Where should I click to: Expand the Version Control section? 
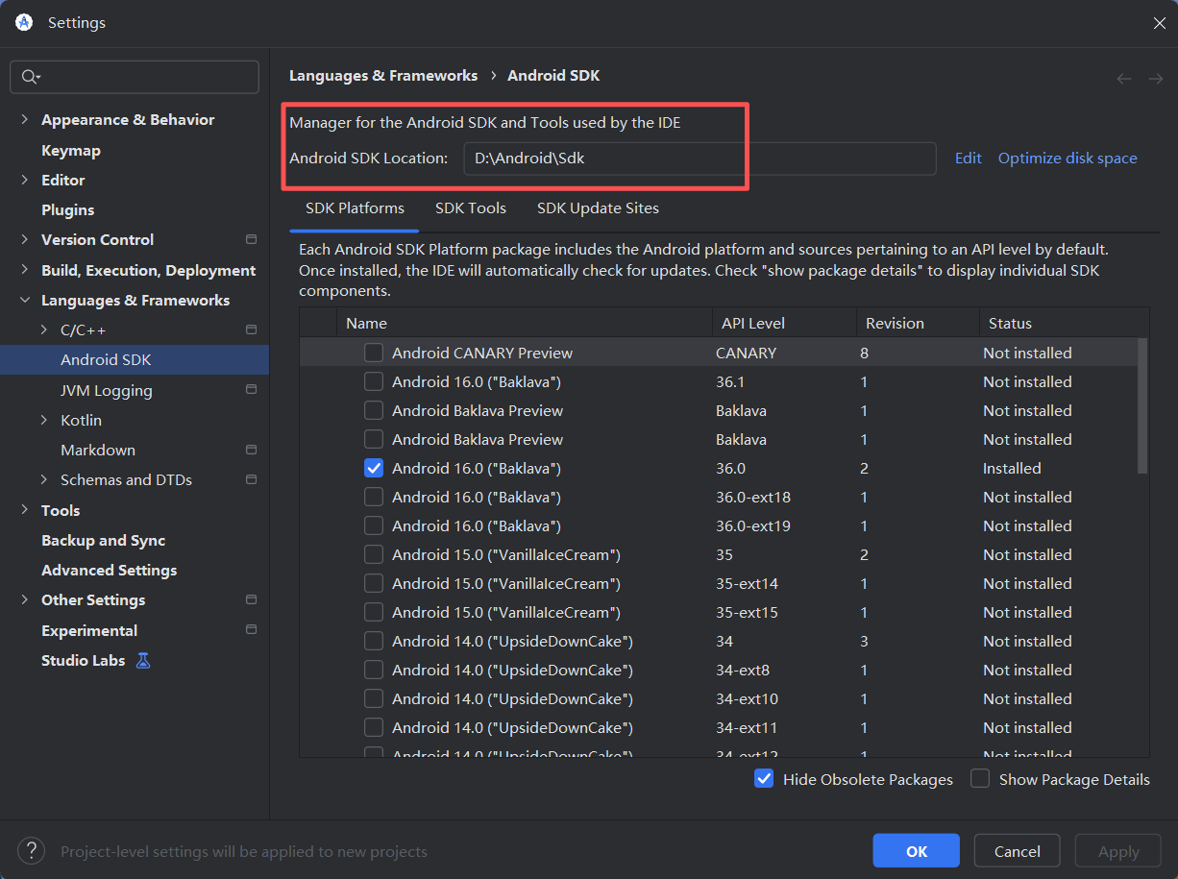tap(25, 239)
